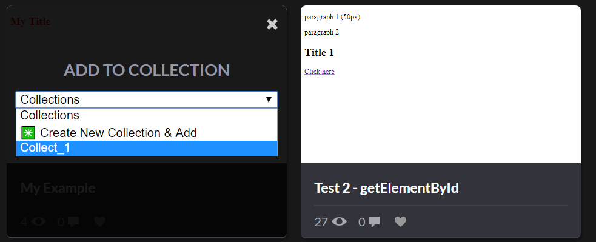Close the Add to Collection overlay
Screen dimensions: 596x242
pyautogui.click(x=272, y=24)
